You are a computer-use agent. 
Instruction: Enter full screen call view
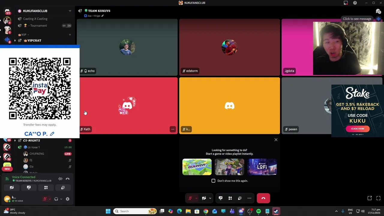[378, 198]
